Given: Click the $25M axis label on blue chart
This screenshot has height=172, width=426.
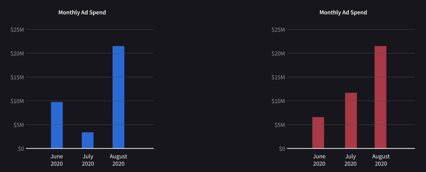Looking at the screenshot, I should 17,30.
